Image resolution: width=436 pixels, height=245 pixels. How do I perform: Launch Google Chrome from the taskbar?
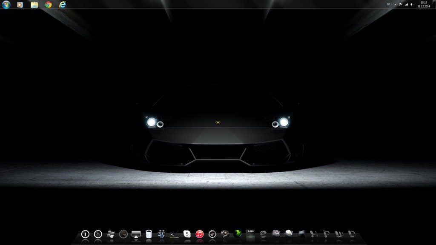[49, 5]
